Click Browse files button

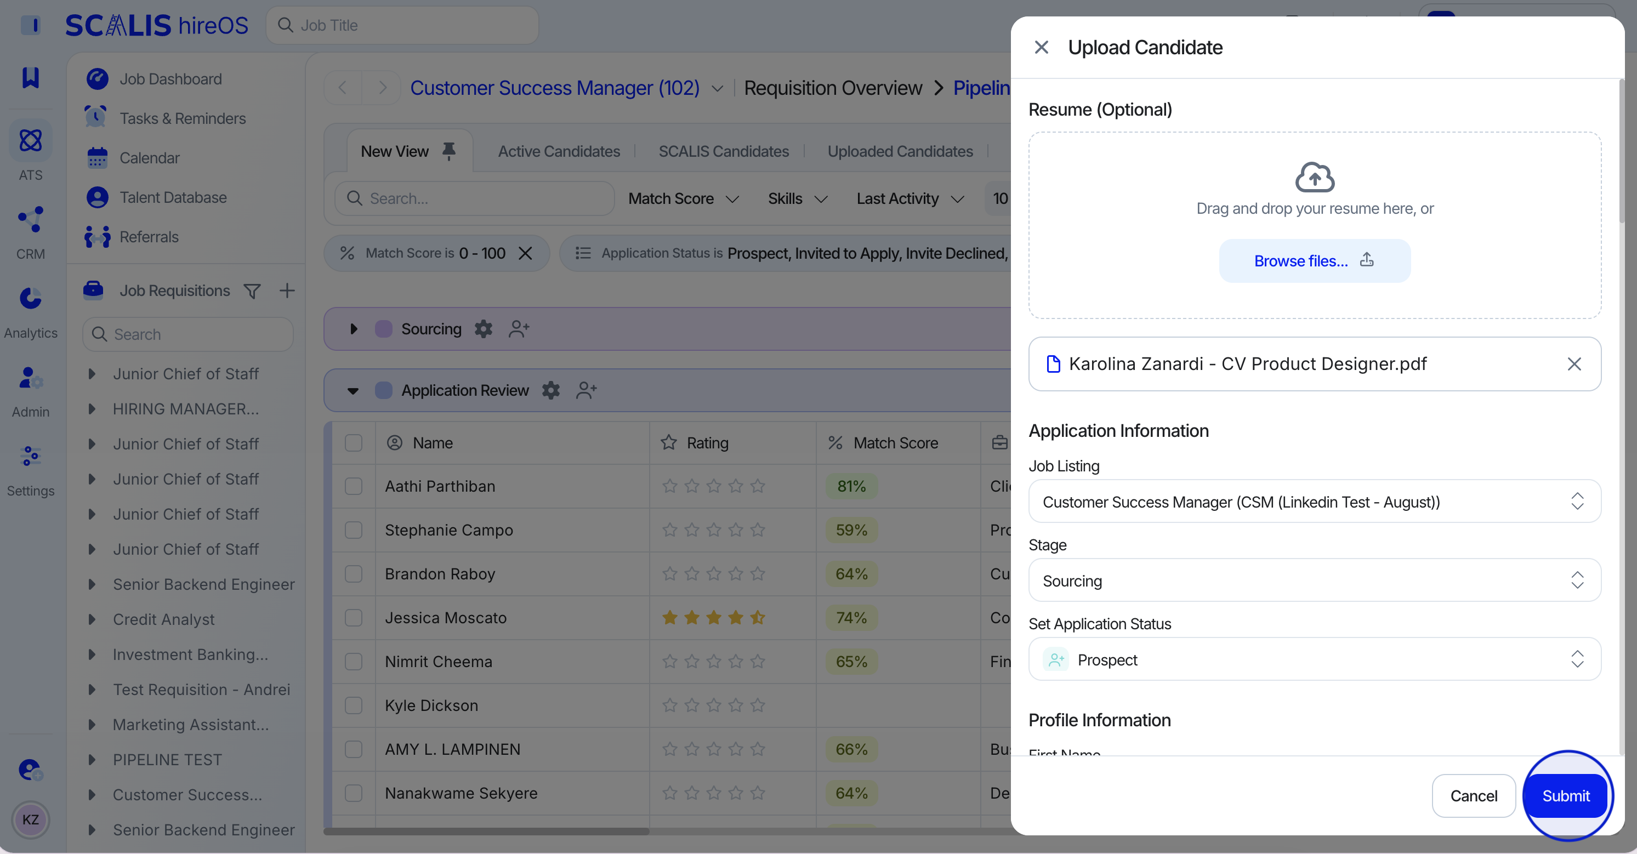coord(1314,261)
